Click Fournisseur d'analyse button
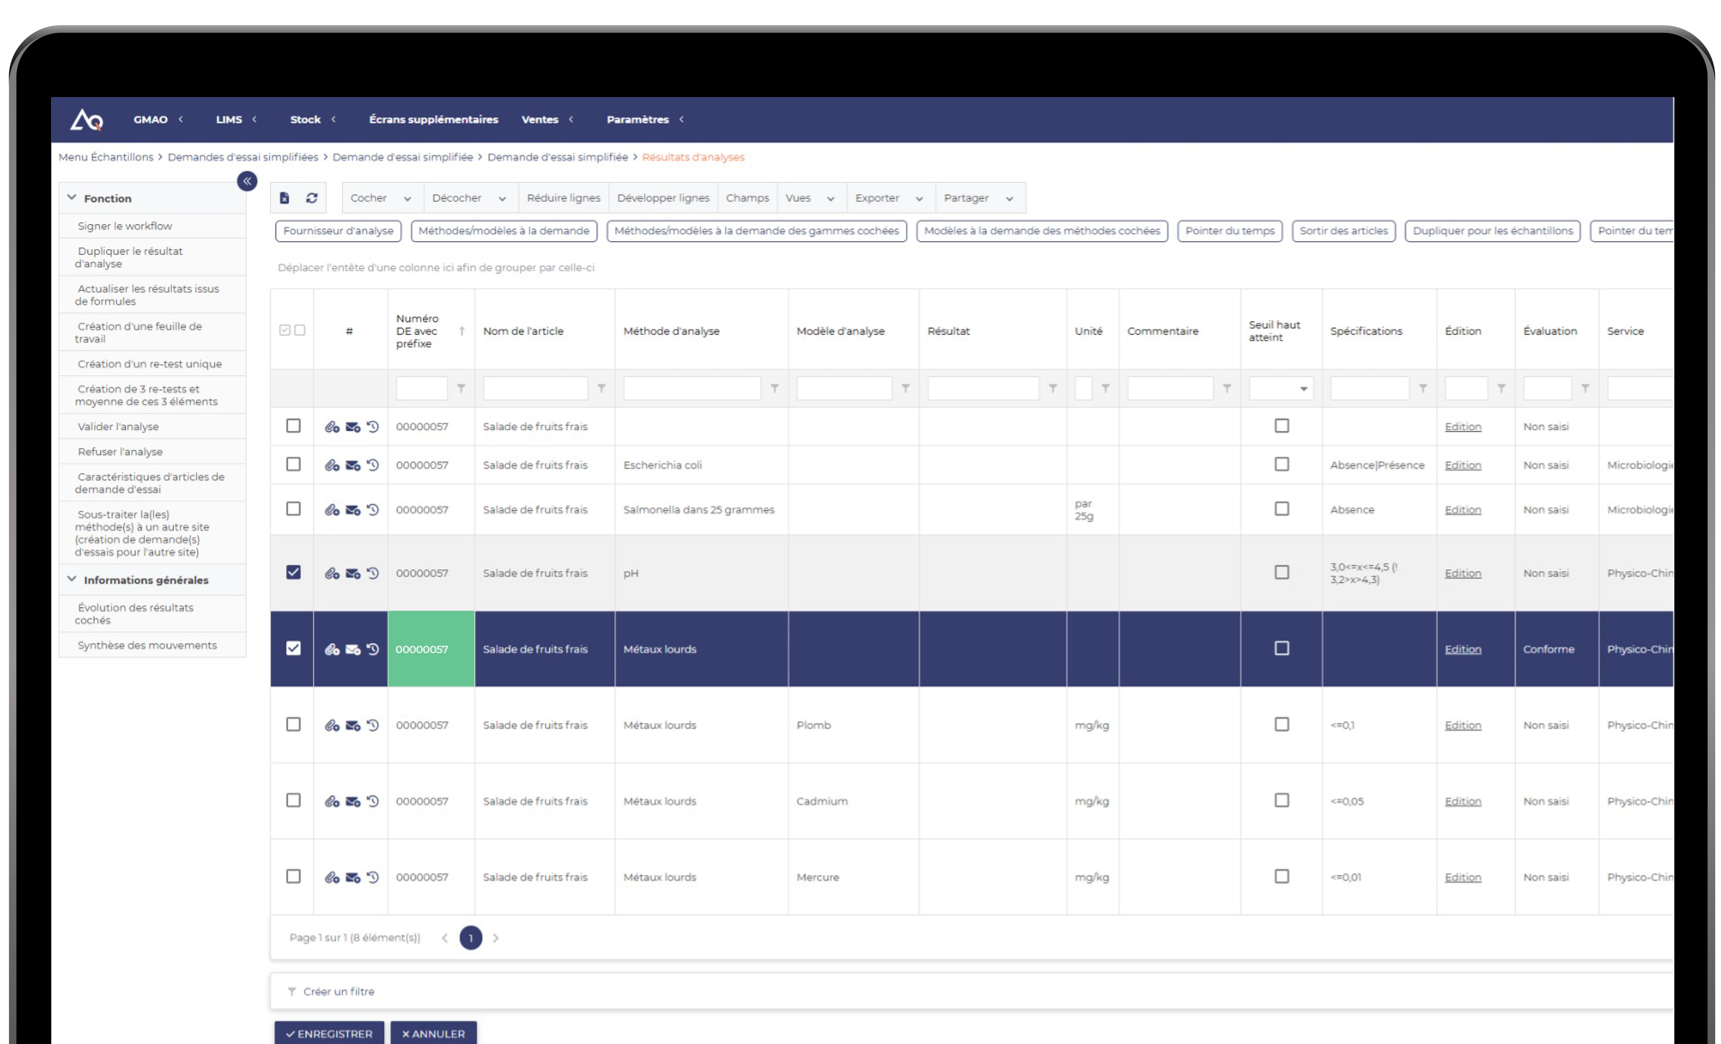The width and height of the screenshot is (1721, 1044). pos(338,231)
